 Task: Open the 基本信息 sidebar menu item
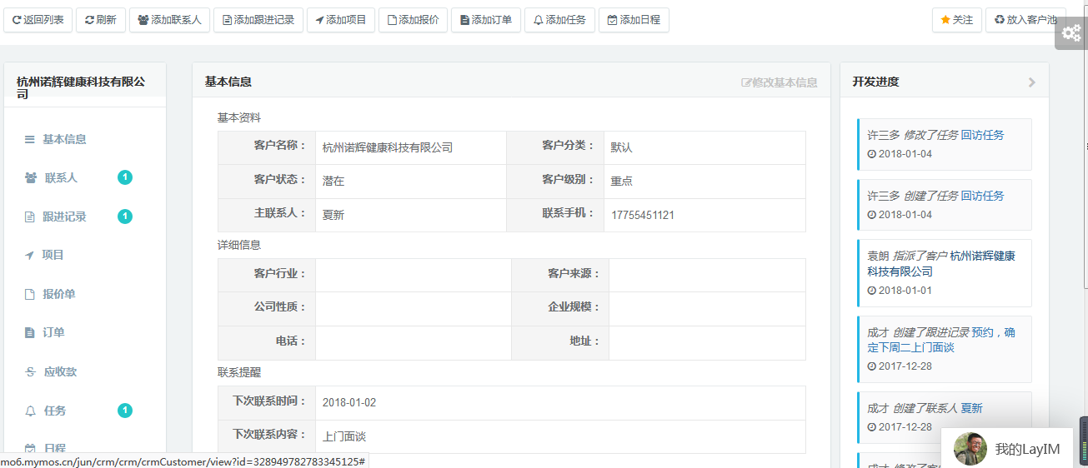(x=64, y=139)
